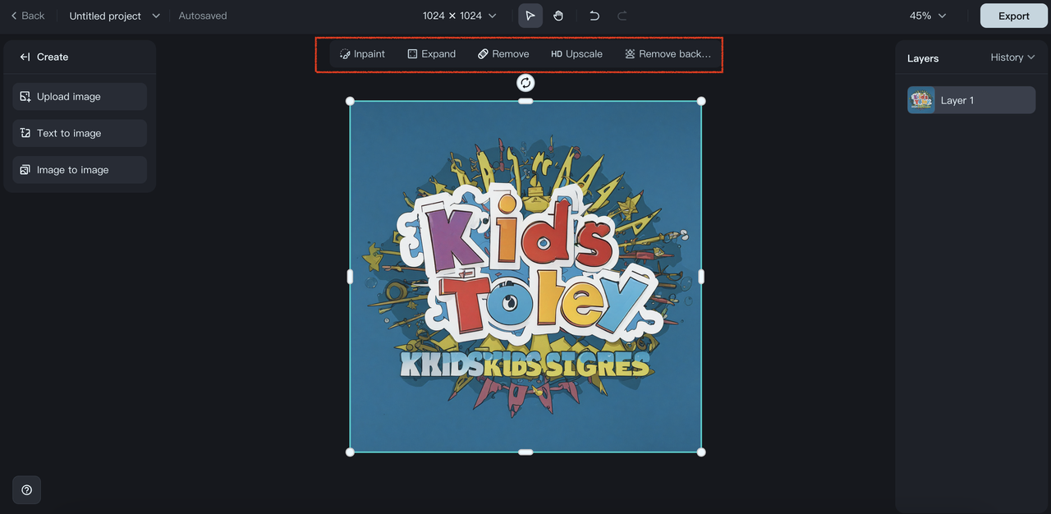
Task: Select the Inpaint tool
Action: click(362, 54)
